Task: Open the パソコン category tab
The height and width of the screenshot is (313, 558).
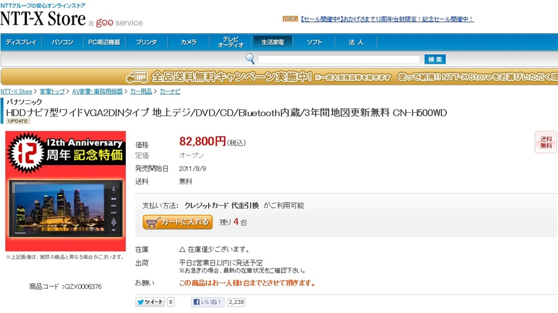Action: (63, 42)
